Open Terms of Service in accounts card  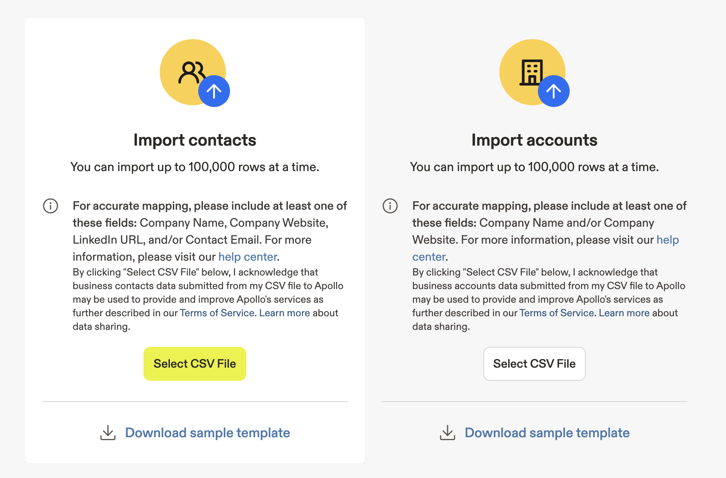pyautogui.click(x=557, y=313)
